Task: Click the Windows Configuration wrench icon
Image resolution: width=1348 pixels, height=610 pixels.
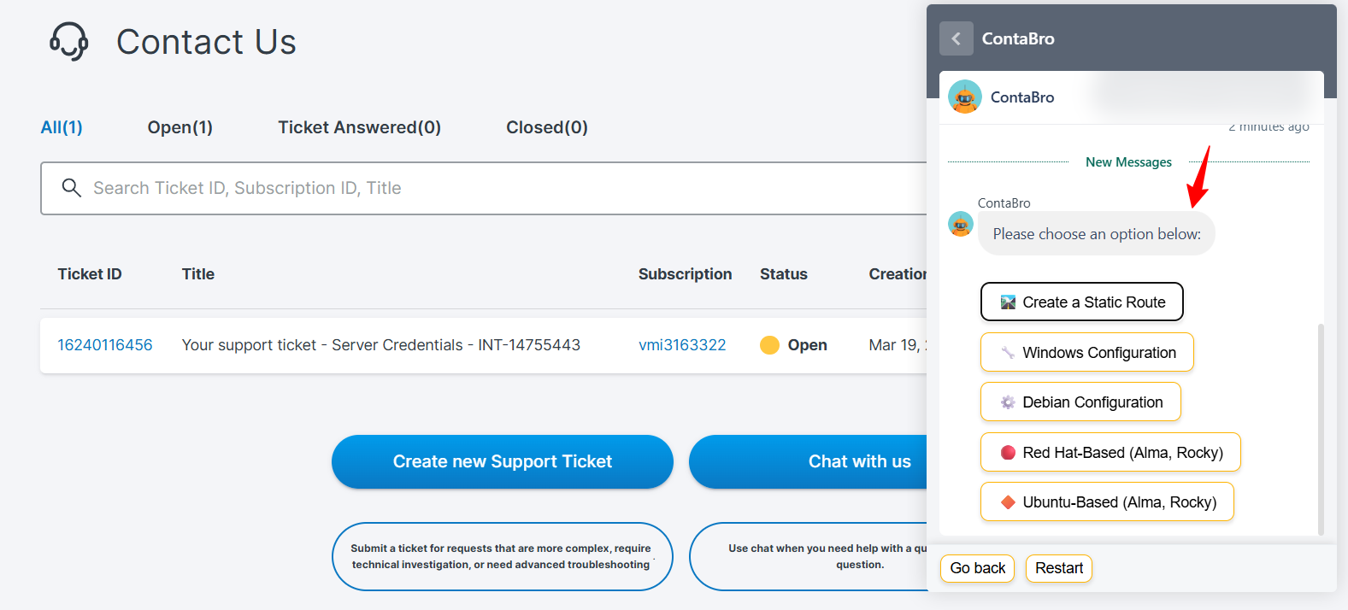Action: (x=1009, y=353)
